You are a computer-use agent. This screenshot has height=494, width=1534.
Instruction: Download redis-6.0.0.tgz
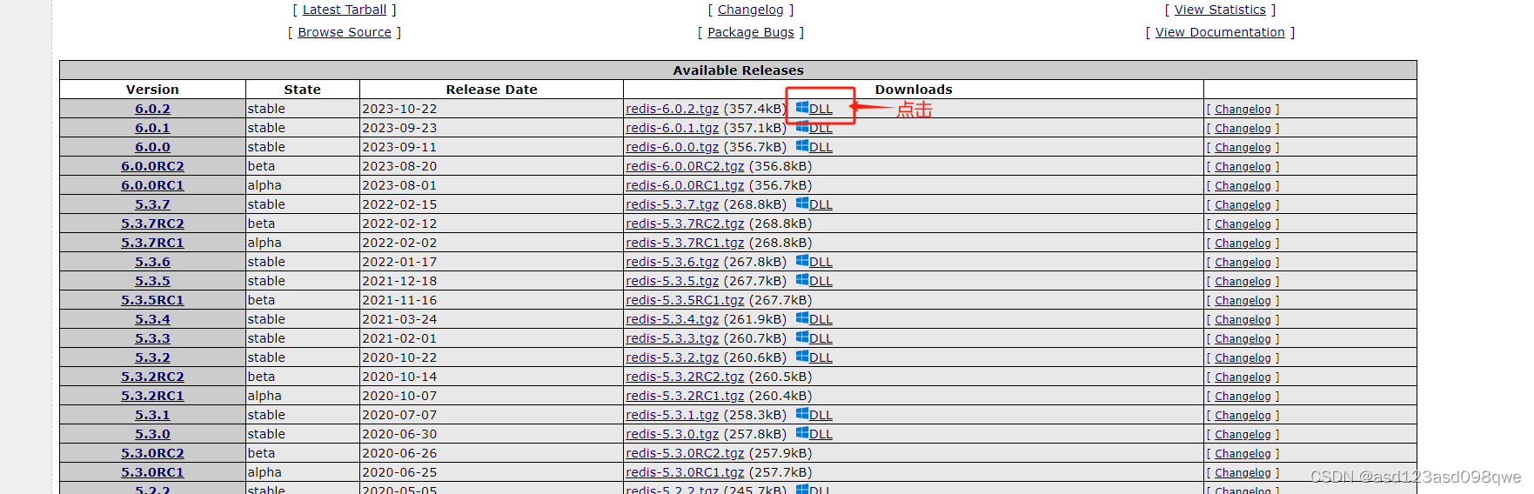(x=673, y=147)
